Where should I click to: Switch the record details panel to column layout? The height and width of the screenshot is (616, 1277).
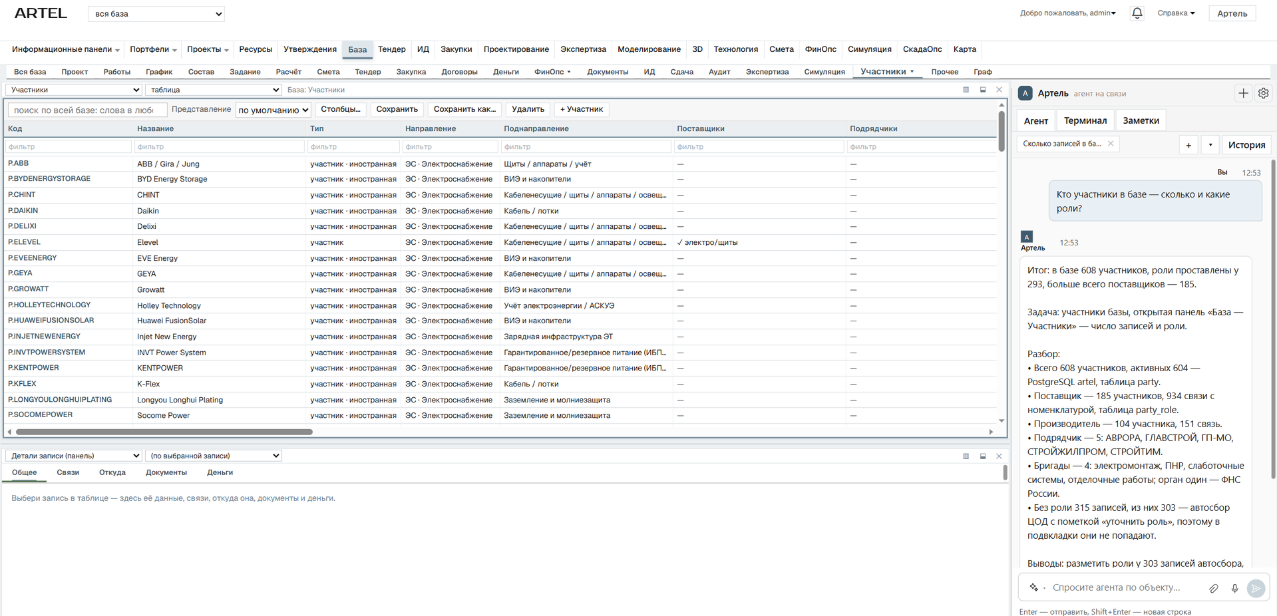pos(966,456)
